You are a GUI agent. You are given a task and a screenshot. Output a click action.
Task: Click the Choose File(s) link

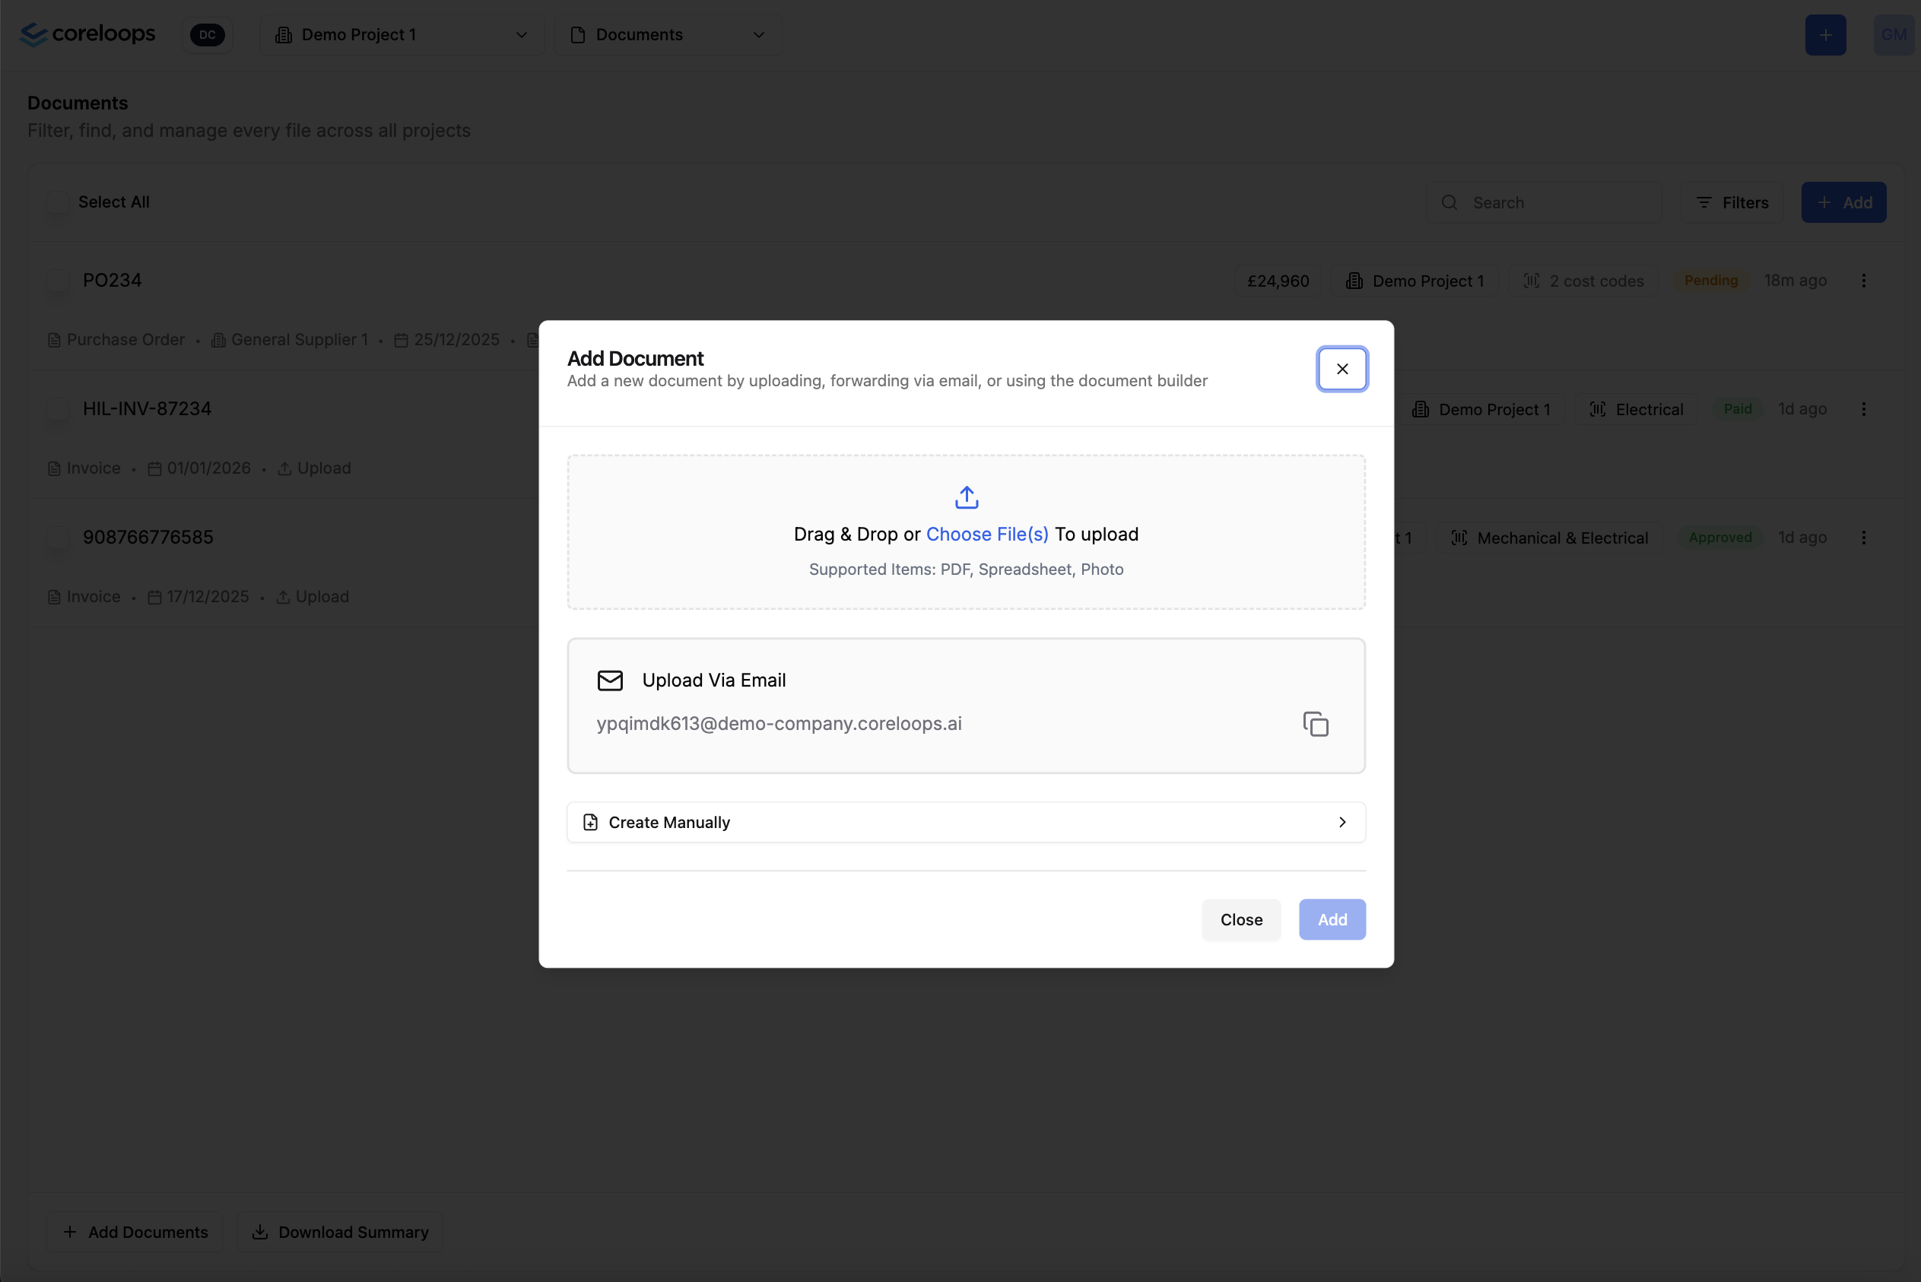(x=986, y=534)
